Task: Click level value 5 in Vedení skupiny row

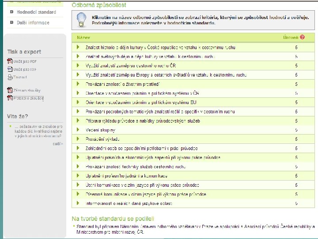Action: pos(296,130)
